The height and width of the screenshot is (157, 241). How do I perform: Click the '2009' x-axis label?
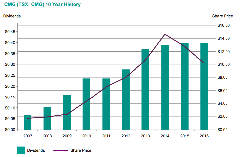click(x=67, y=136)
